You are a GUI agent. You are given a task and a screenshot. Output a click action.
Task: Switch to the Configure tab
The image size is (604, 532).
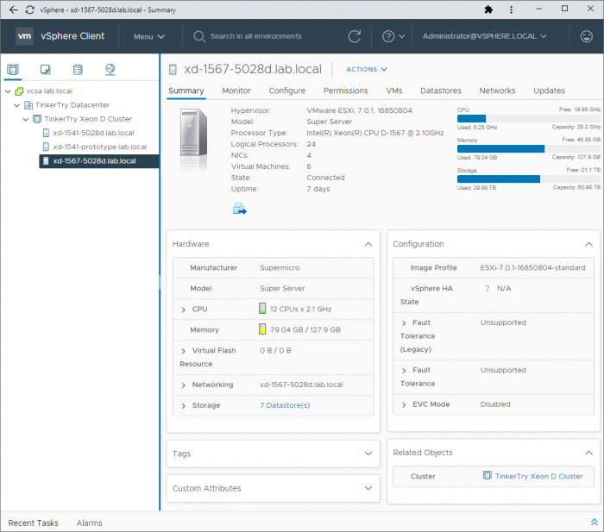pyautogui.click(x=287, y=91)
